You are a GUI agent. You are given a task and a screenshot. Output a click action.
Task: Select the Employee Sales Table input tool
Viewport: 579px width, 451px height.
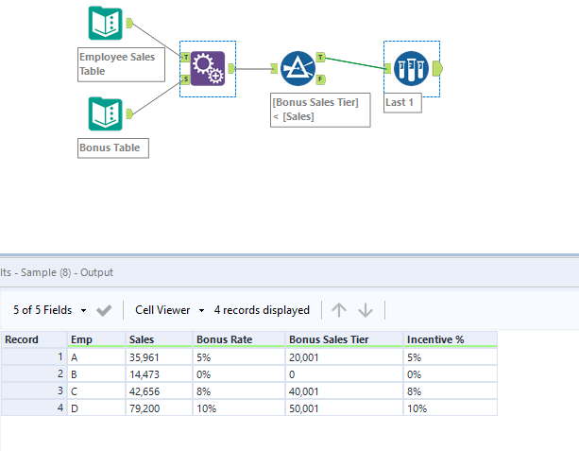[105, 24]
